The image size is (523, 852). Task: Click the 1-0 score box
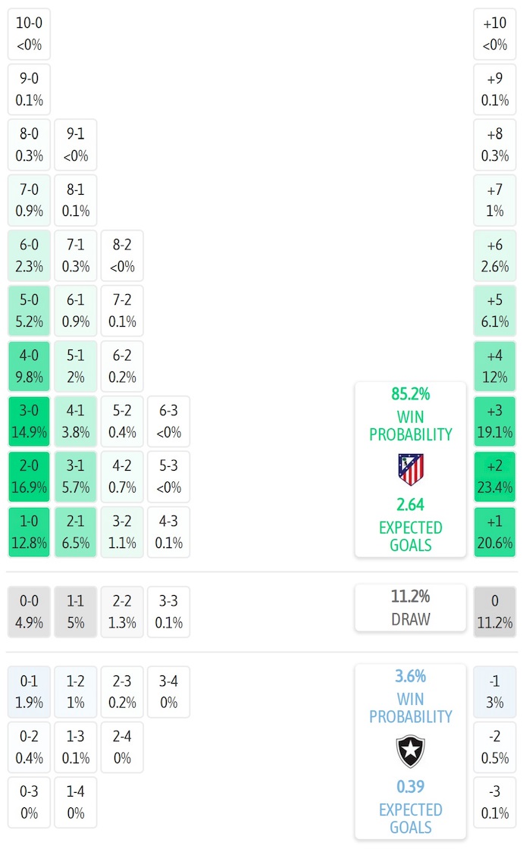pos(29,532)
